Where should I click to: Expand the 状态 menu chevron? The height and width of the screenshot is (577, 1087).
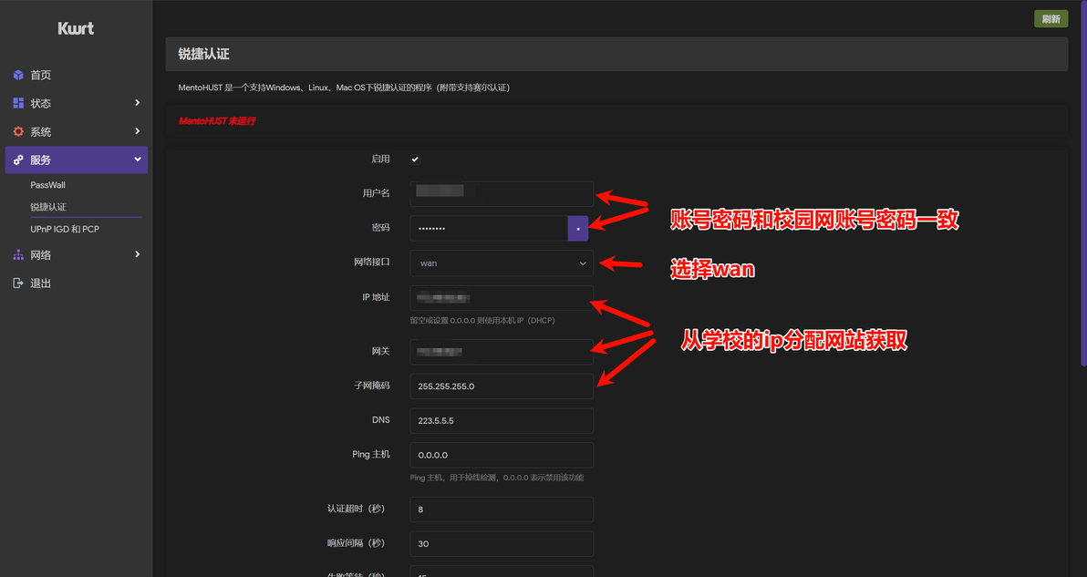tap(138, 102)
